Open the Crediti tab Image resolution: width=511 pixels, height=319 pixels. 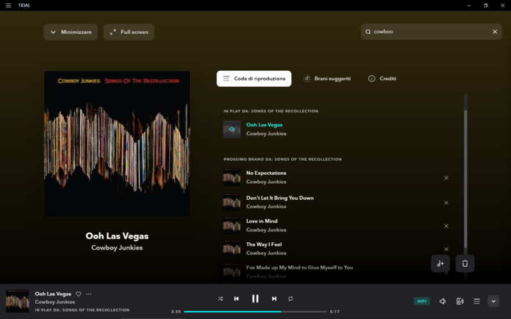[382, 78]
